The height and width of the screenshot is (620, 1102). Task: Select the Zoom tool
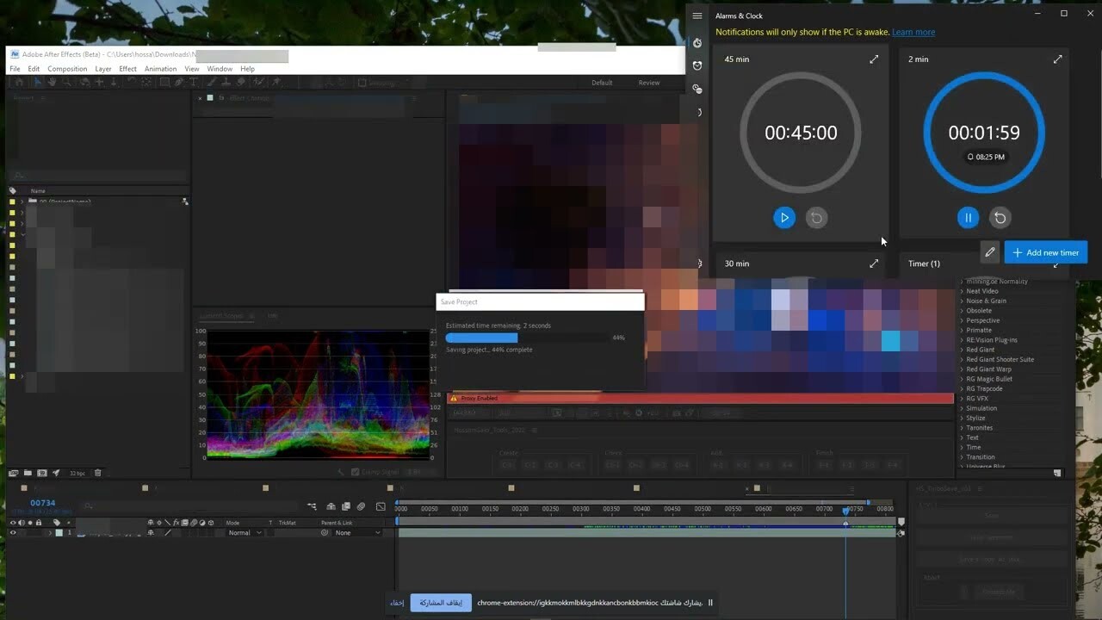(67, 83)
